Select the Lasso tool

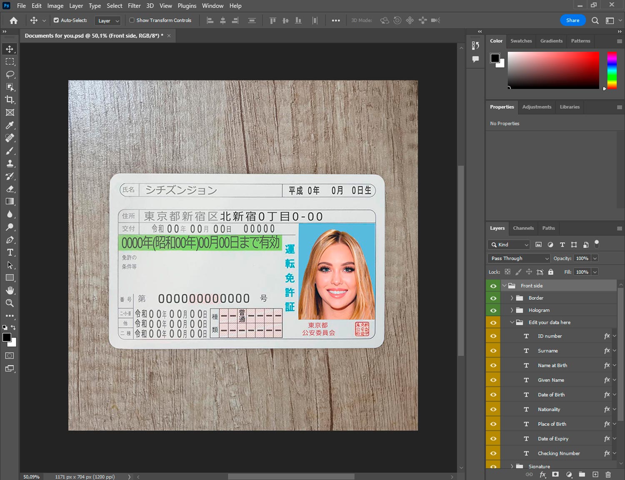pos(10,74)
